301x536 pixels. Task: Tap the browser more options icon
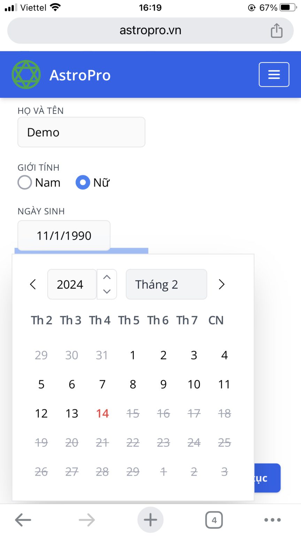coord(273,519)
